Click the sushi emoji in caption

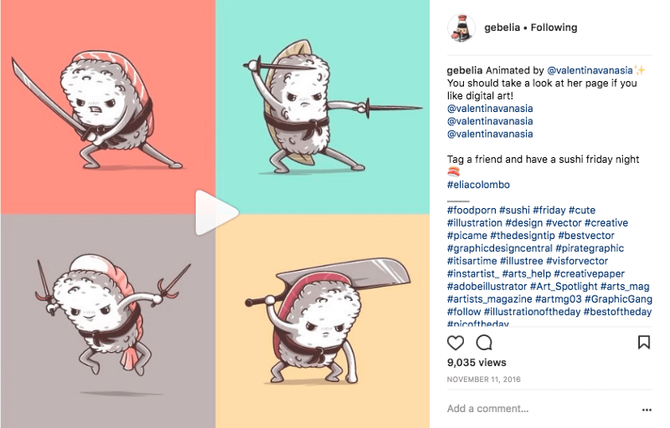[453, 172]
